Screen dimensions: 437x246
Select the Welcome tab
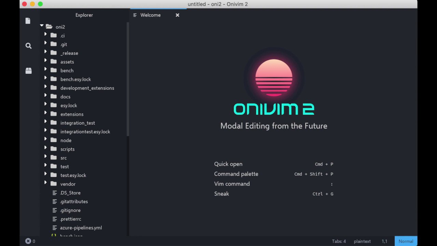(158, 15)
